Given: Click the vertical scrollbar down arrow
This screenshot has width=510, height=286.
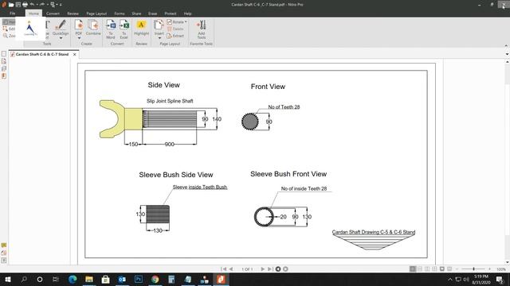Looking at the screenshot, I should click(x=508, y=262).
